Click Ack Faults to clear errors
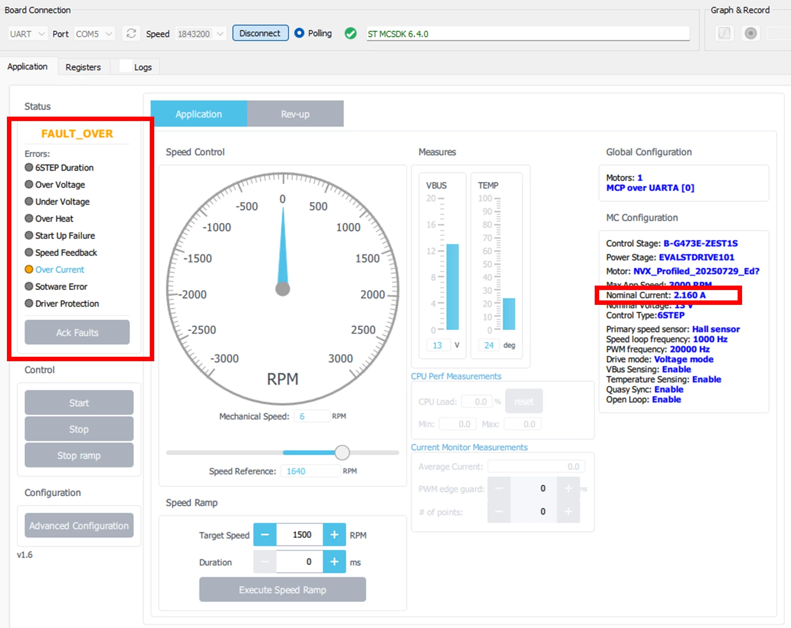 click(77, 333)
